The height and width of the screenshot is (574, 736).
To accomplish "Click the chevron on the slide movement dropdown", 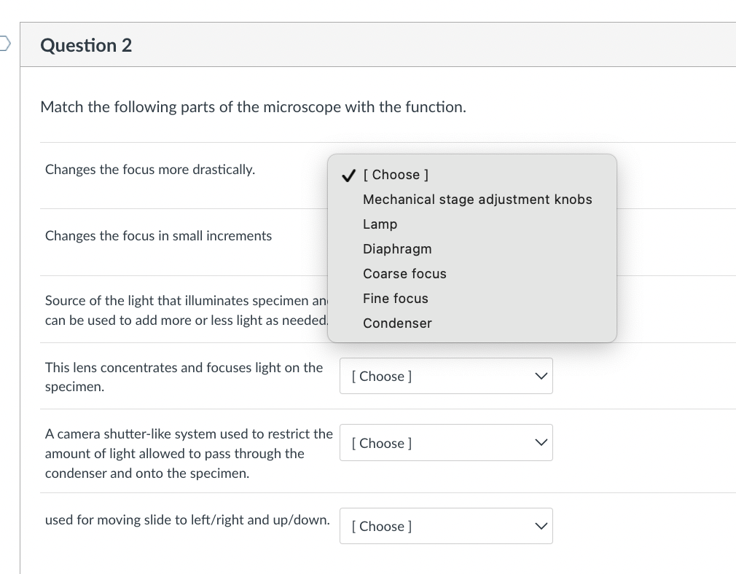I will [x=539, y=526].
